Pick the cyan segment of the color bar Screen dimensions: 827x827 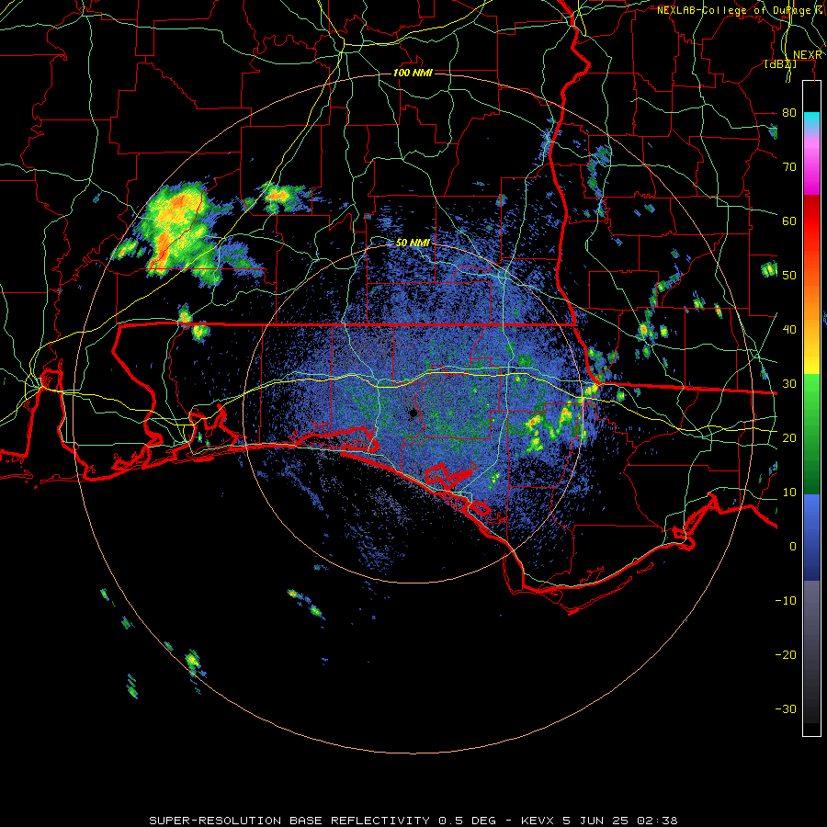click(811, 122)
